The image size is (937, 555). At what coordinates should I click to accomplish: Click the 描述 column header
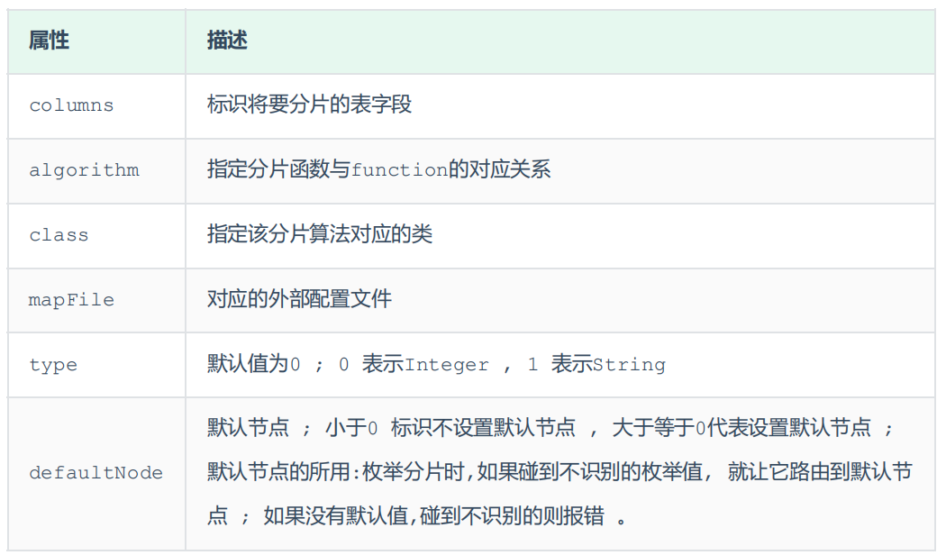227,41
